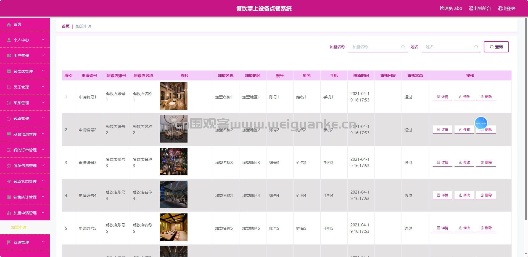Click the 审核状态 column header

[415, 76]
